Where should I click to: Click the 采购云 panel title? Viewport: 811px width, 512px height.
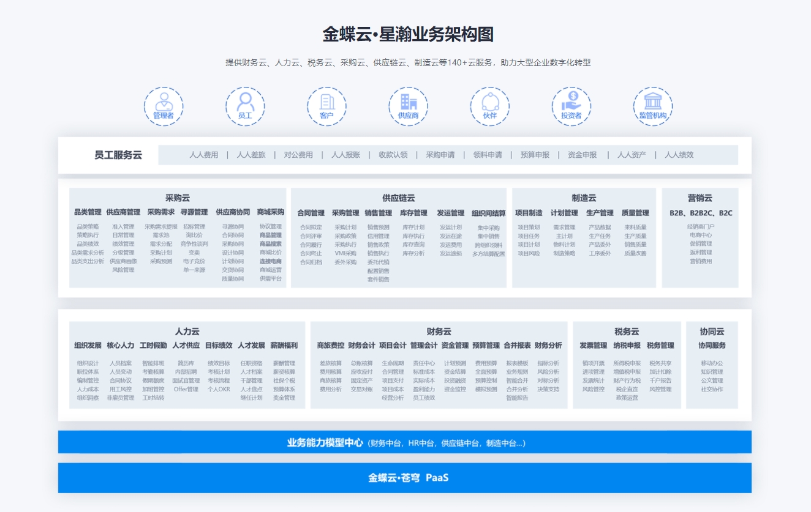[x=178, y=198]
